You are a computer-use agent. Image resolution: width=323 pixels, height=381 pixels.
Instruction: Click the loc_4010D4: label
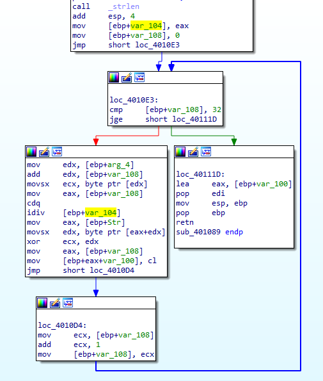click(x=62, y=325)
